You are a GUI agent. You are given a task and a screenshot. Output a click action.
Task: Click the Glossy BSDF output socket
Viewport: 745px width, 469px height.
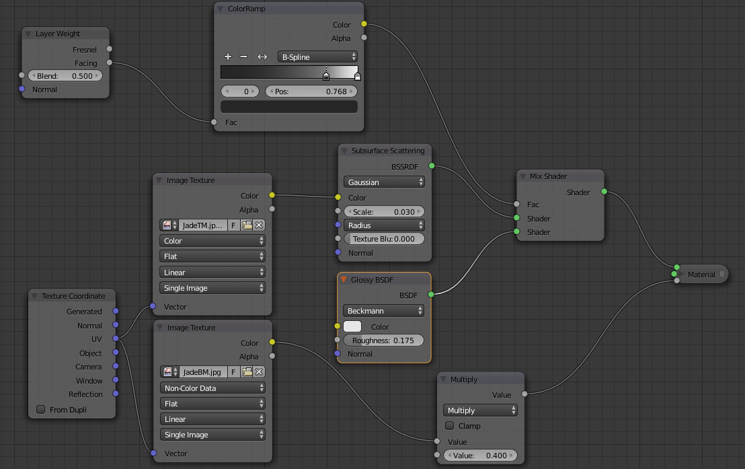(x=431, y=295)
